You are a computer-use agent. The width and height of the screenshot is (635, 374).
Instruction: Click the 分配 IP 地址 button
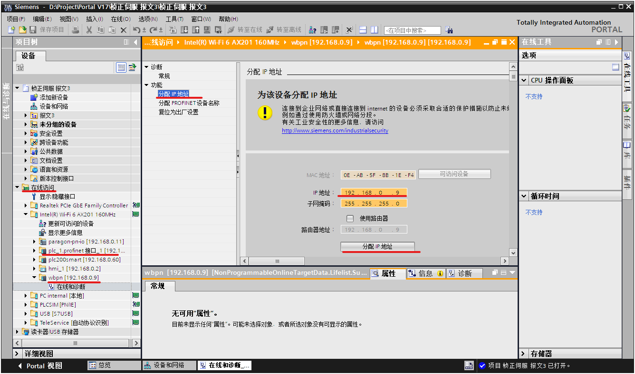pyautogui.click(x=377, y=247)
